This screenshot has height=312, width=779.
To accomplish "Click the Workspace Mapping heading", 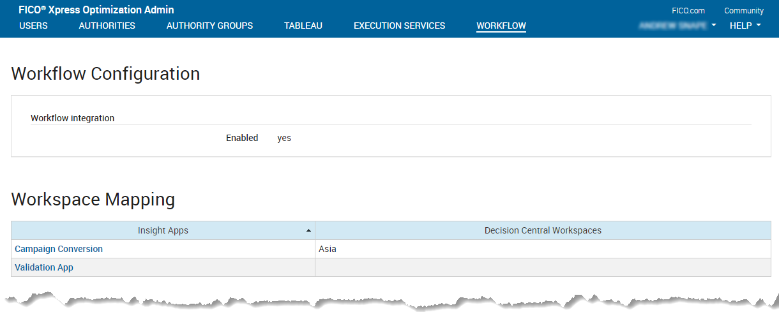I will (x=93, y=200).
